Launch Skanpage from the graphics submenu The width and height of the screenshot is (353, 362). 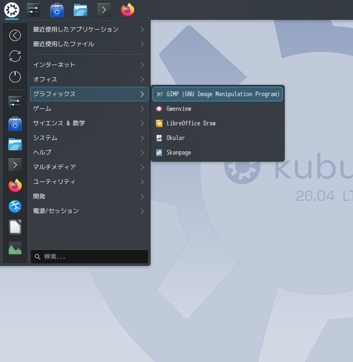[217, 153]
